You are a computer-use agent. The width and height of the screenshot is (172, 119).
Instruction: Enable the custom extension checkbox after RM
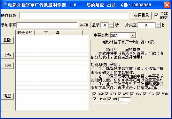tap(120, 99)
